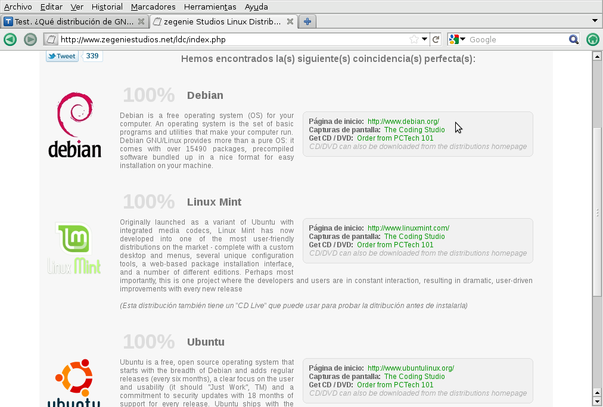Select the zegenie Studios Linux Distrib tab
This screenshot has height=407, width=603.
pos(223,21)
